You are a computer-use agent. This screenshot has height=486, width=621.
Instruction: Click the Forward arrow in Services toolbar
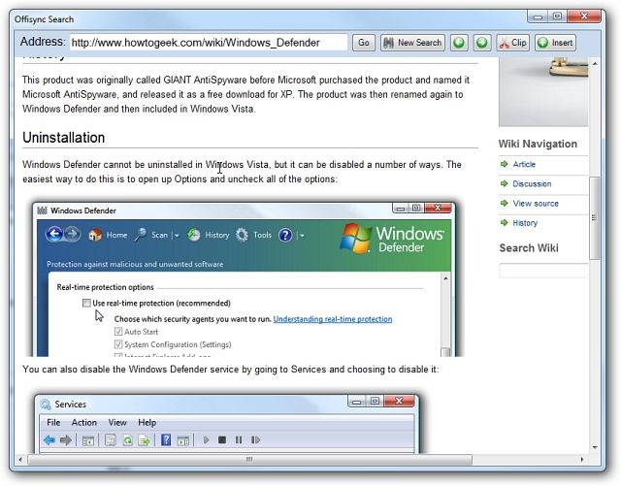tap(66, 440)
